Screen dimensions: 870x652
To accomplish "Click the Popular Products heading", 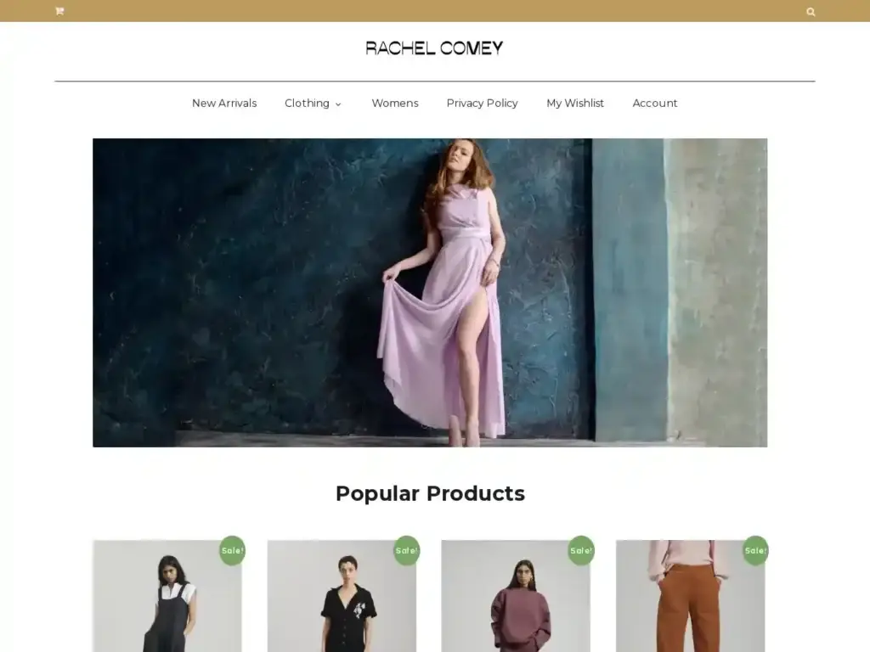I will pyautogui.click(x=430, y=493).
